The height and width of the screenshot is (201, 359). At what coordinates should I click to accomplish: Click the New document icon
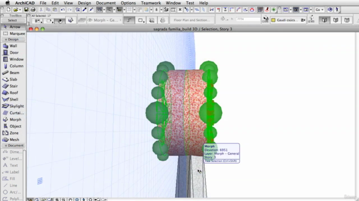click(8, 9)
